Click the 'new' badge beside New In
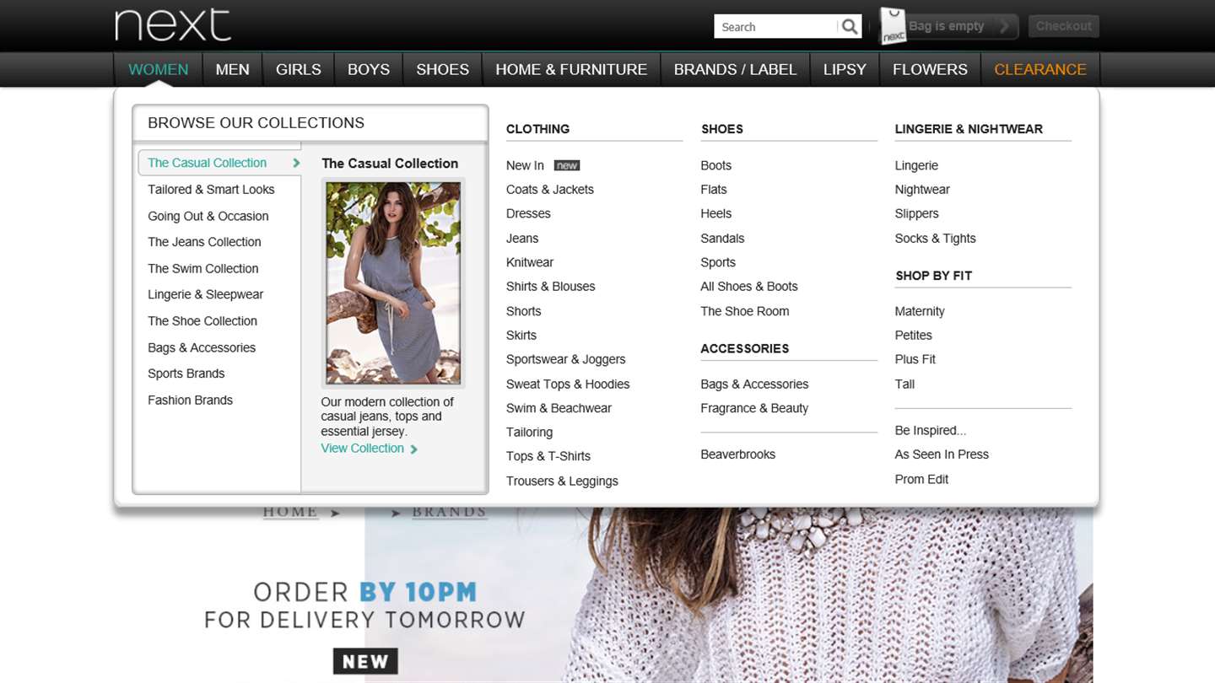 567,165
